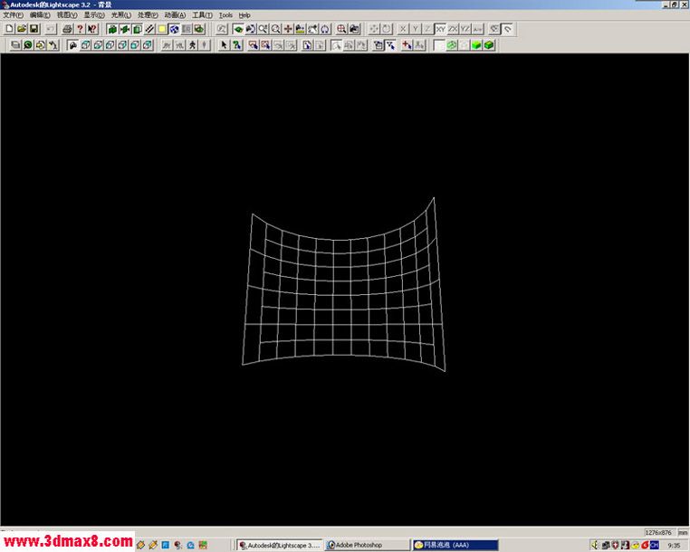Open the Tools menu
This screenshot has height=552, width=690.
coord(225,15)
